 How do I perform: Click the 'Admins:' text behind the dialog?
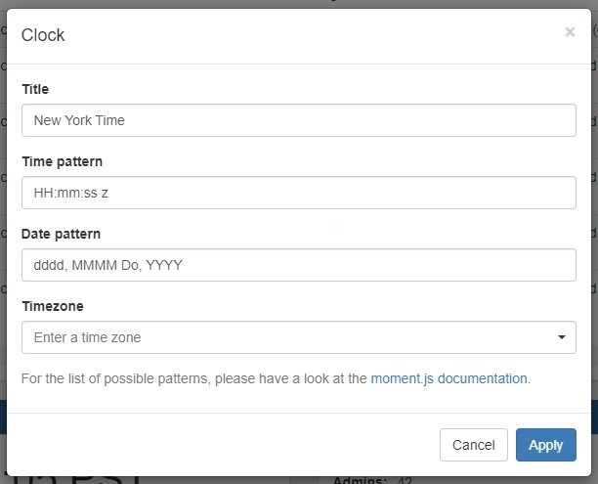click(360, 480)
